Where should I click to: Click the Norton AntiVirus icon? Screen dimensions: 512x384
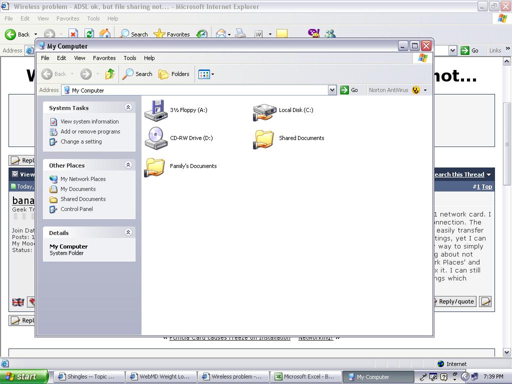pyautogui.click(x=416, y=90)
